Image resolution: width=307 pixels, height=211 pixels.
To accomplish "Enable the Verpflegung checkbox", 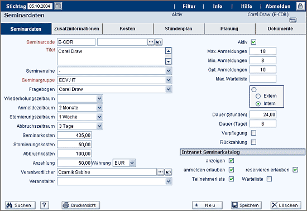I will [x=253, y=133].
